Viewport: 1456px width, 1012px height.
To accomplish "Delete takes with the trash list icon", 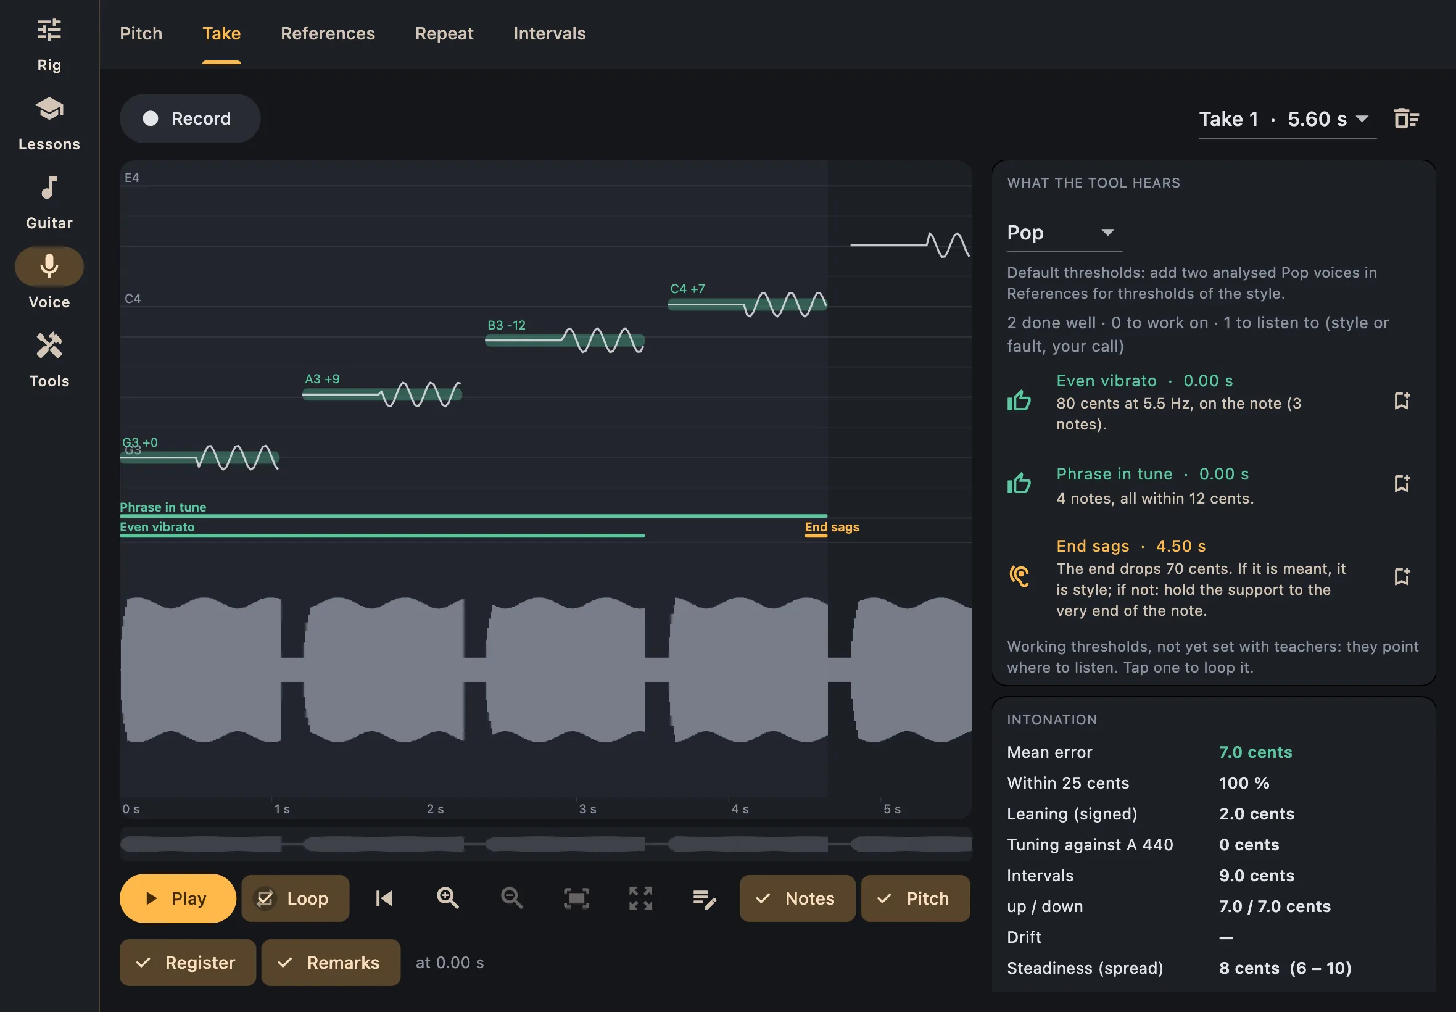I will tap(1406, 118).
